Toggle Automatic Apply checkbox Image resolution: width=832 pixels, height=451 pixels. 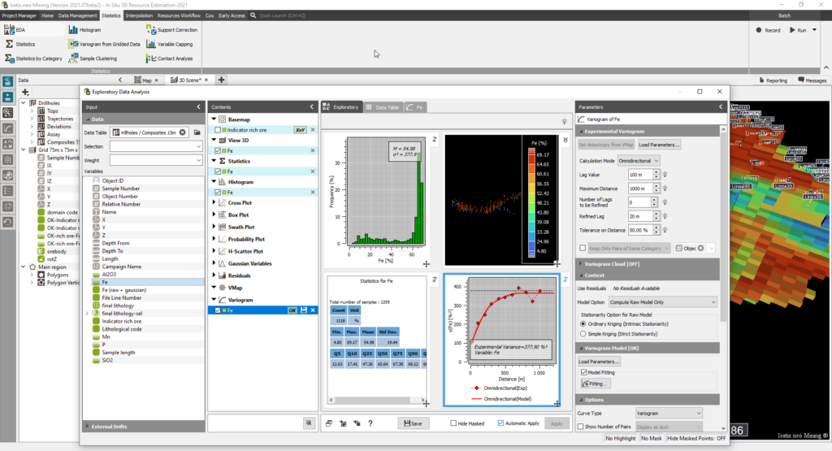click(x=500, y=423)
